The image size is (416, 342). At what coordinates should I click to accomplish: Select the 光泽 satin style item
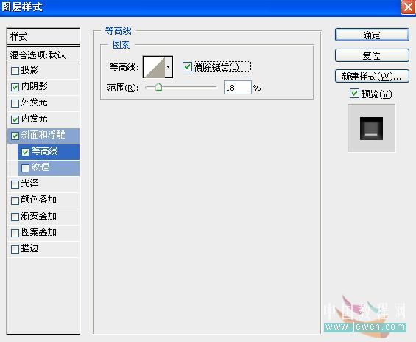click(x=43, y=184)
